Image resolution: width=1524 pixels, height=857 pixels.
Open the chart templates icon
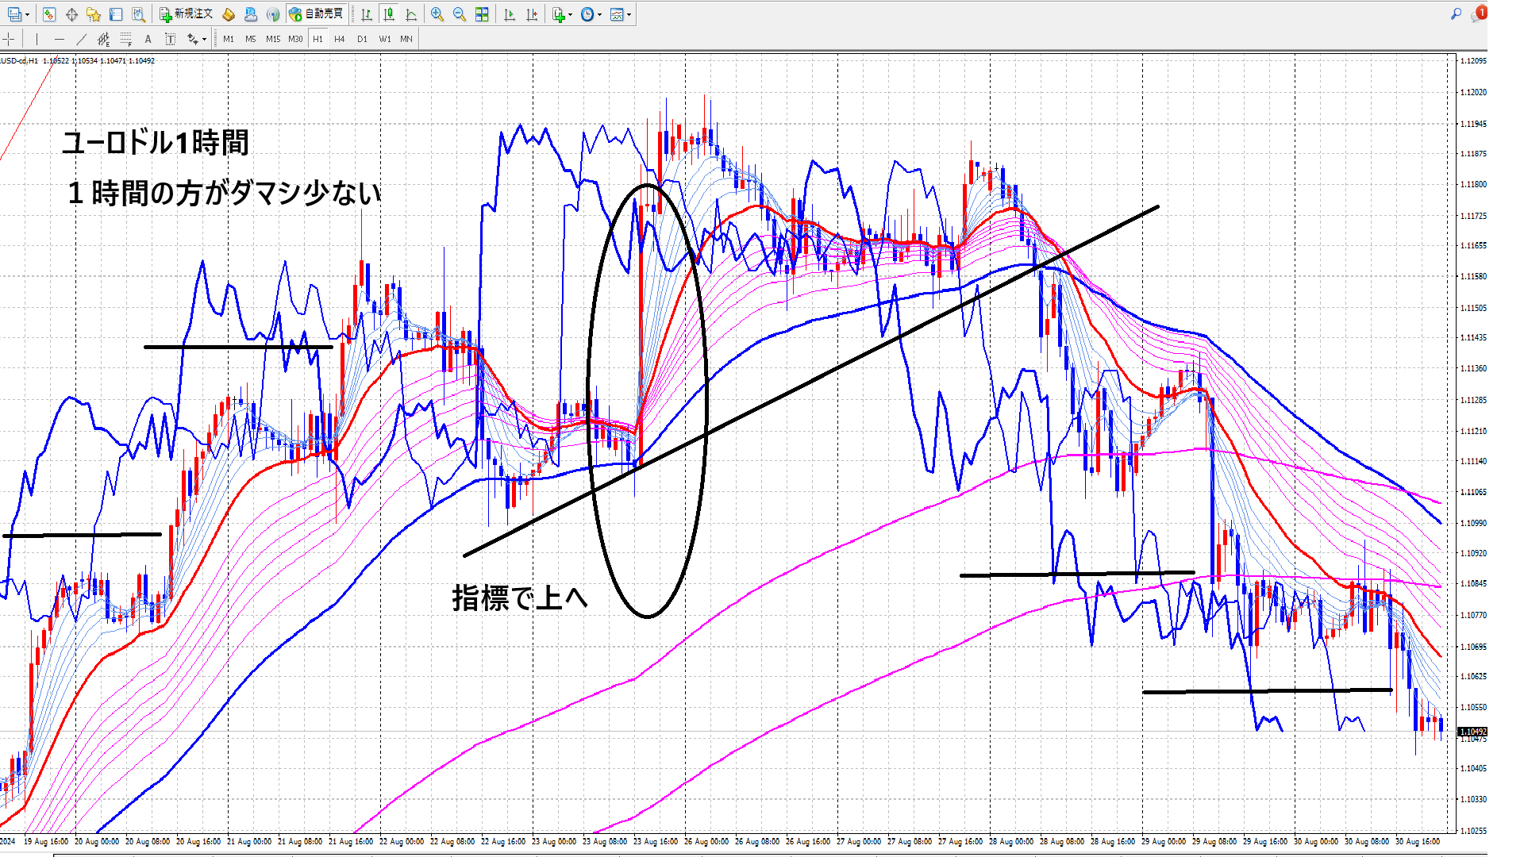pos(617,14)
